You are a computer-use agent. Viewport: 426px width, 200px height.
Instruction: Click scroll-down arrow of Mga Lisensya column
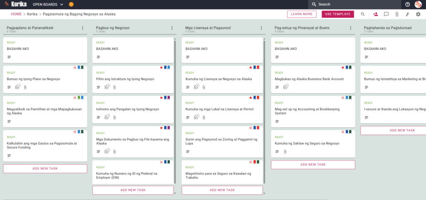(x=264, y=193)
